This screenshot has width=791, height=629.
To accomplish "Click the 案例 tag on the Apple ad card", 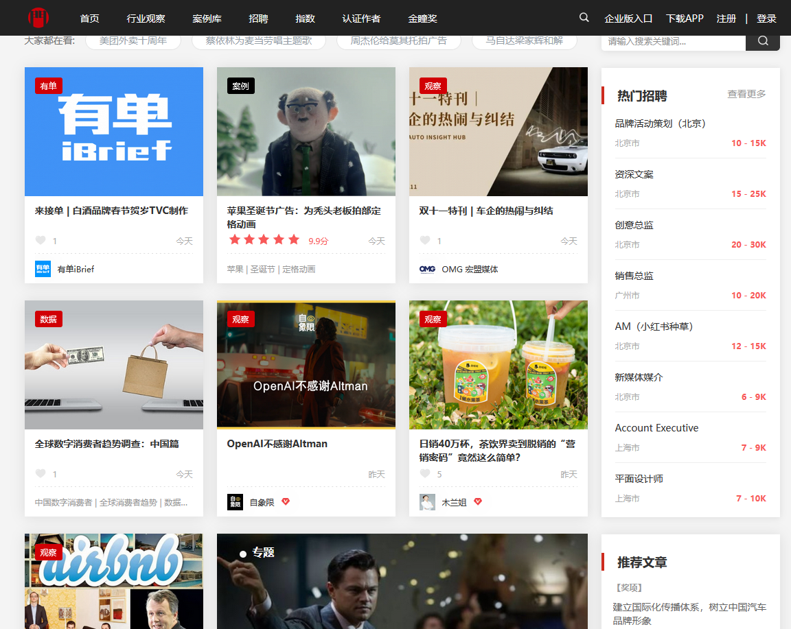I will (x=240, y=86).
